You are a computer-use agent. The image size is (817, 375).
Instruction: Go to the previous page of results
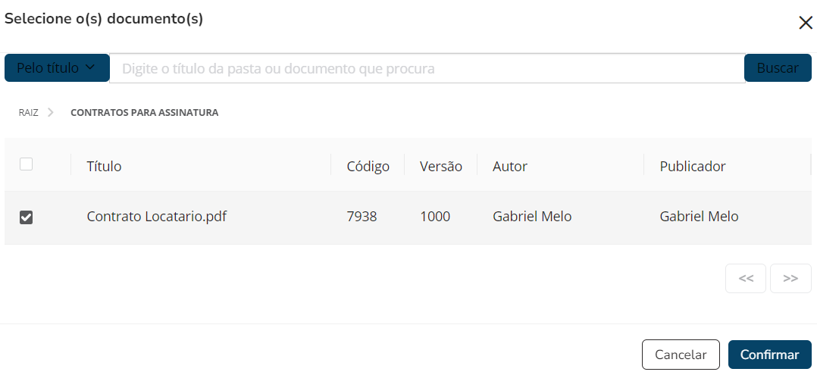click(x=746, y=278)
